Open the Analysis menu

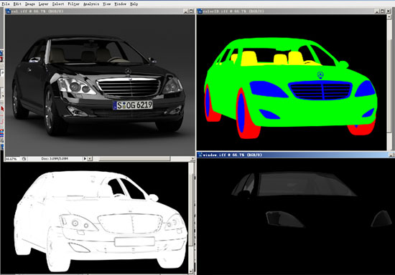coord(91,4)
